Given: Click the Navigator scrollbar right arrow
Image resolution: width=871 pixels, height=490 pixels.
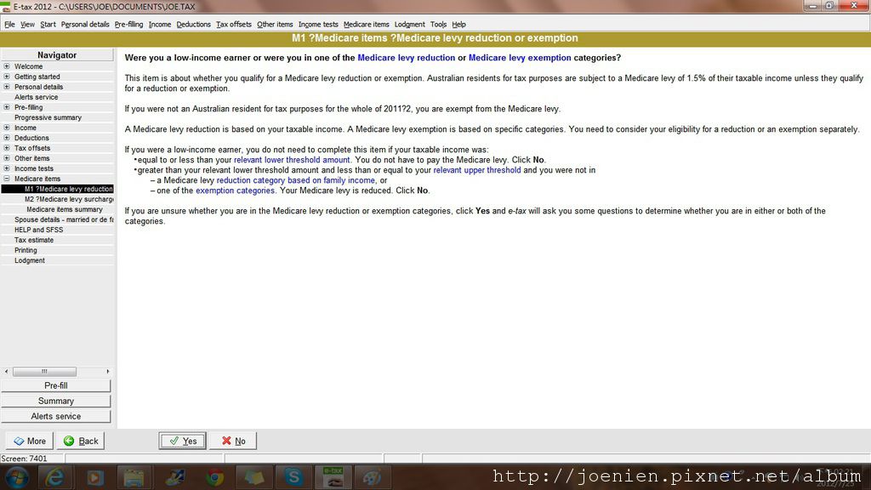Looking at the screenshot, I should click(108, 371).
